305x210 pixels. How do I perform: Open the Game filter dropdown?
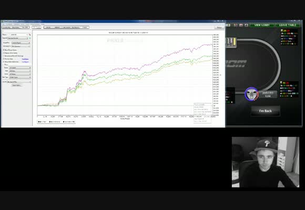pyautogui.click(x=20, y=68)
